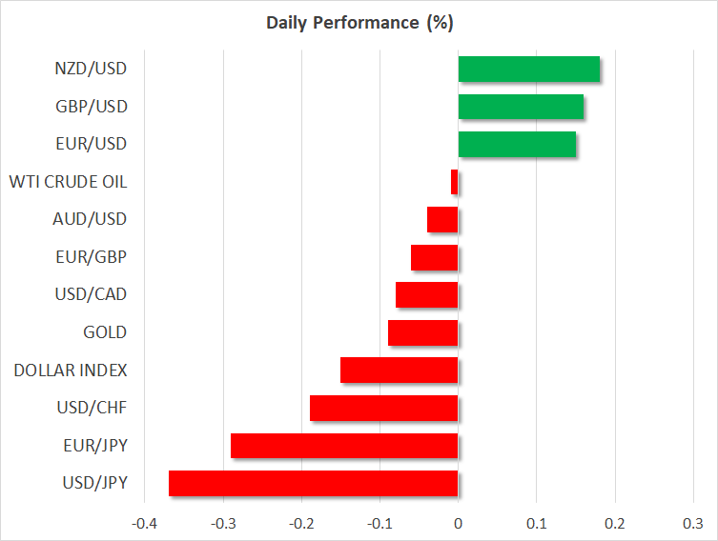718x541 pixels.
Task: Click the Daily Performance (%) chart title
Action: pos(359,22)
